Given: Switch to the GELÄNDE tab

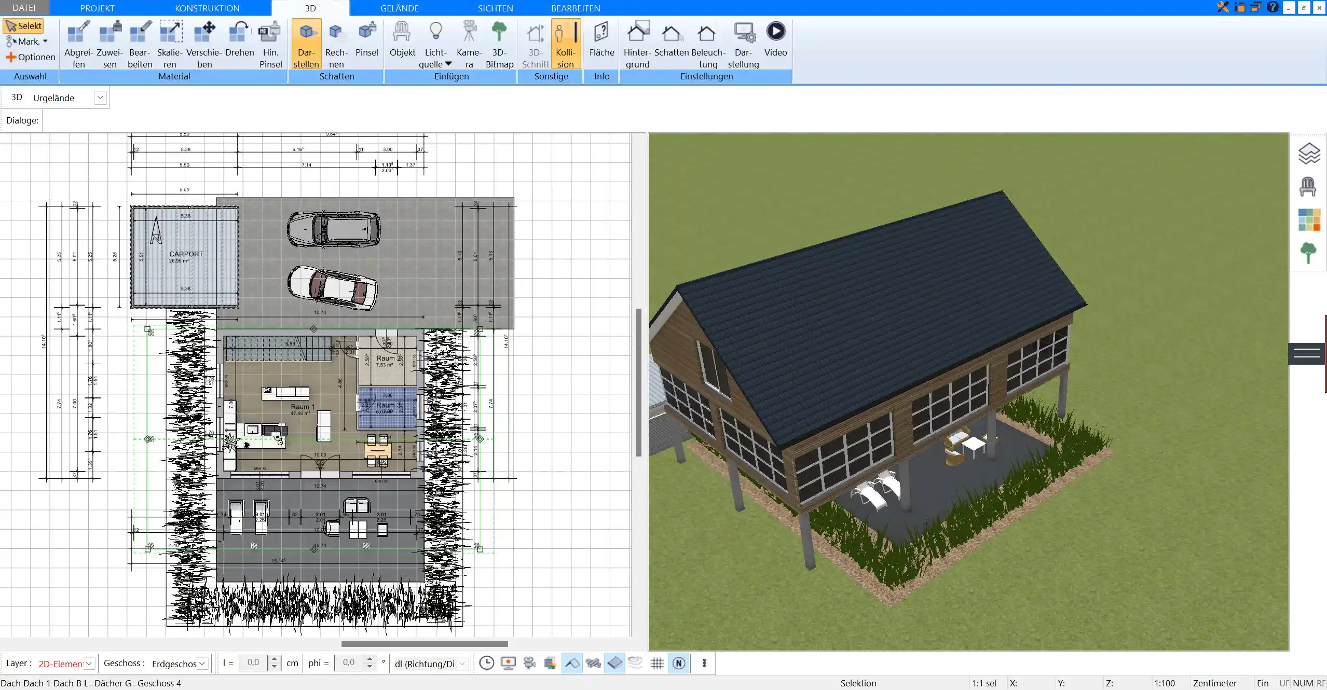Looking at the screenshot, I should point(399,8).
